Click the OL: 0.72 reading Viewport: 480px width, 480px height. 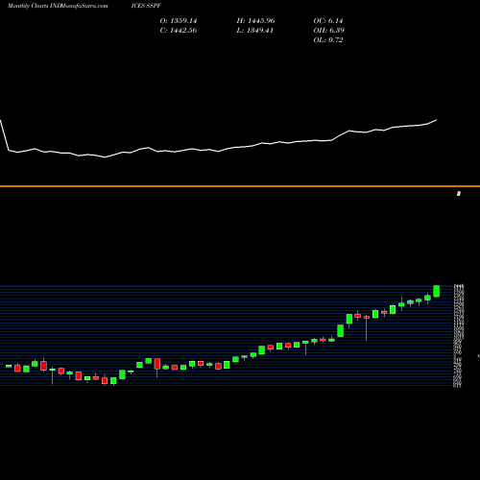click(x=328, y=40)
